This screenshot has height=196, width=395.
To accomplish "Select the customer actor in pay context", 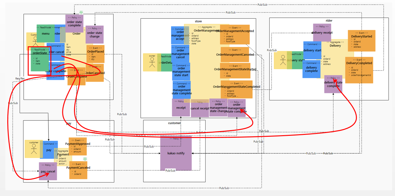I will coord(34,149).
